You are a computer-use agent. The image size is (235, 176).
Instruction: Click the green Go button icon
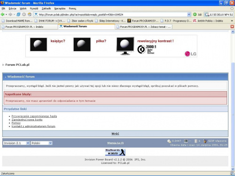tap(195, 15)
